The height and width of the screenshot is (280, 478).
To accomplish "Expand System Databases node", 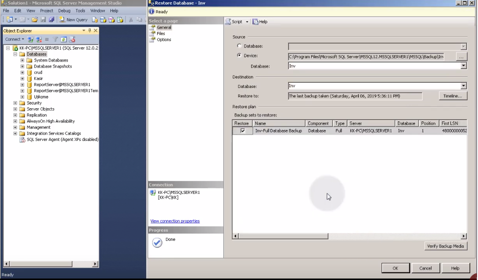I will point(22,60).
